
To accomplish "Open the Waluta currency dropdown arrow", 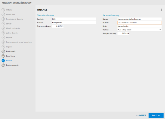I will (160, 30).
